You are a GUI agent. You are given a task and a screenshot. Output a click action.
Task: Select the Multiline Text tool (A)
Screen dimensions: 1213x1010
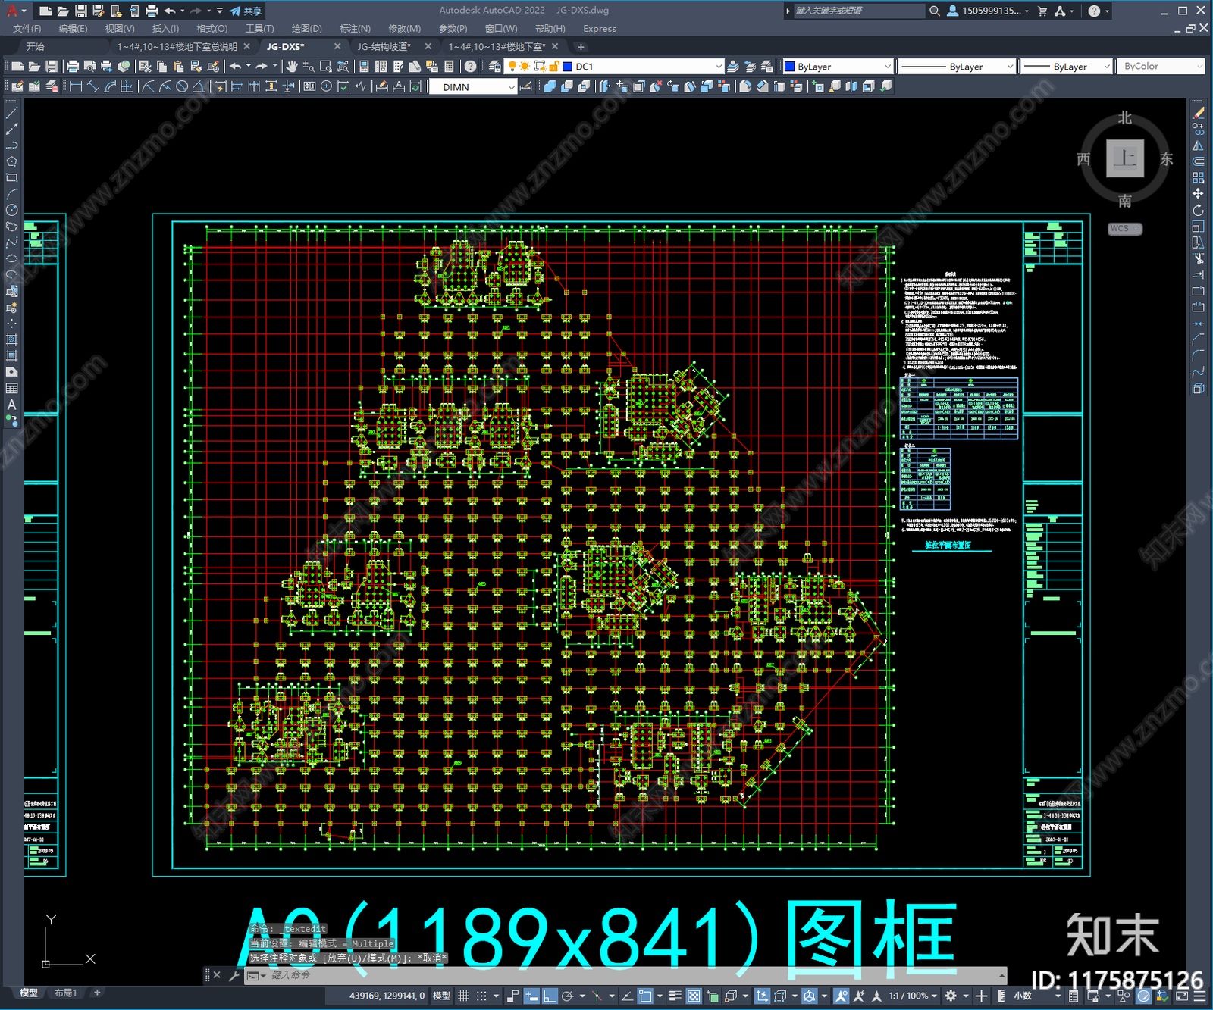pos(12,405)
